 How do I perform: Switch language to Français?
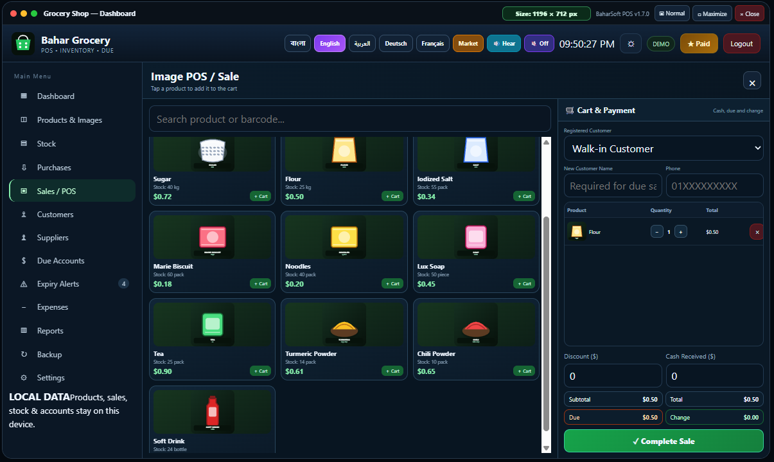(x=433, y=44)
